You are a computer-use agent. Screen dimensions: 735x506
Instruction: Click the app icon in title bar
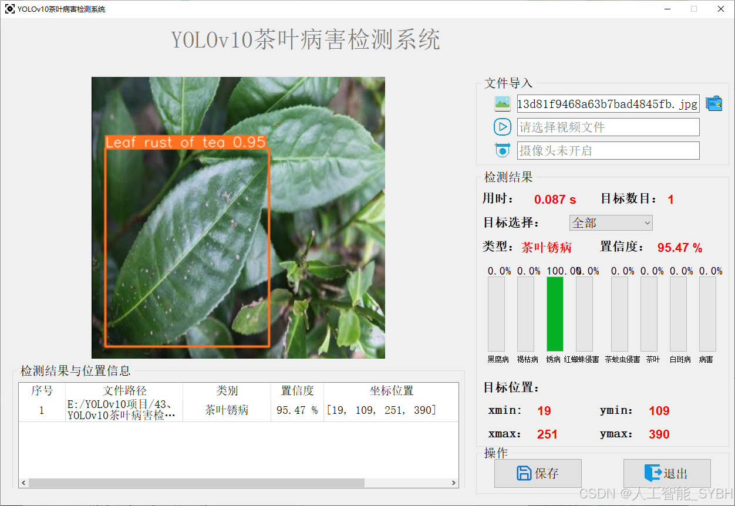coord(10,9)
